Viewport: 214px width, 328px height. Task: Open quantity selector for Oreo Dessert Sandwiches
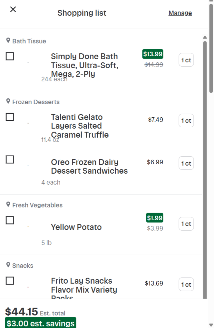(x=186, y=163)
